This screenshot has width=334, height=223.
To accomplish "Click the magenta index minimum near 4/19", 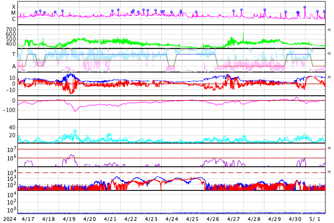I will point(75,110).
